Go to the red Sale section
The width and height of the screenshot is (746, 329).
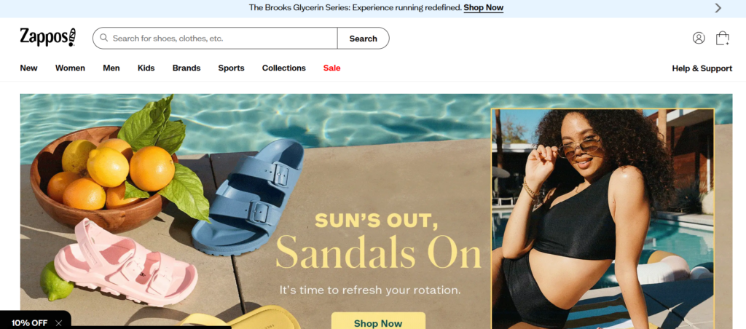click(331, 68)
